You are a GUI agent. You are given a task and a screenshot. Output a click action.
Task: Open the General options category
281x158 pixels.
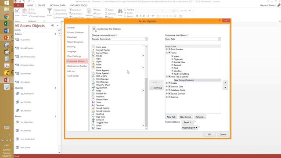[x=71, y=28]
